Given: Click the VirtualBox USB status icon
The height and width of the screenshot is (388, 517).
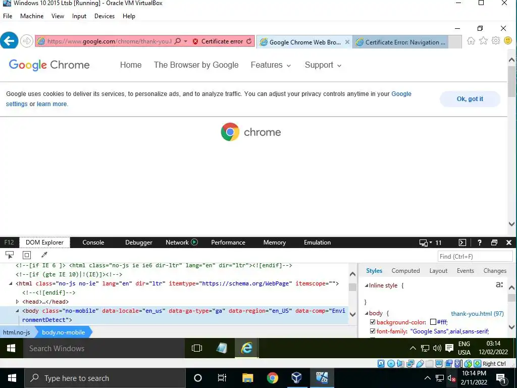Looking at the screenshot, I should tap(420, 364).
